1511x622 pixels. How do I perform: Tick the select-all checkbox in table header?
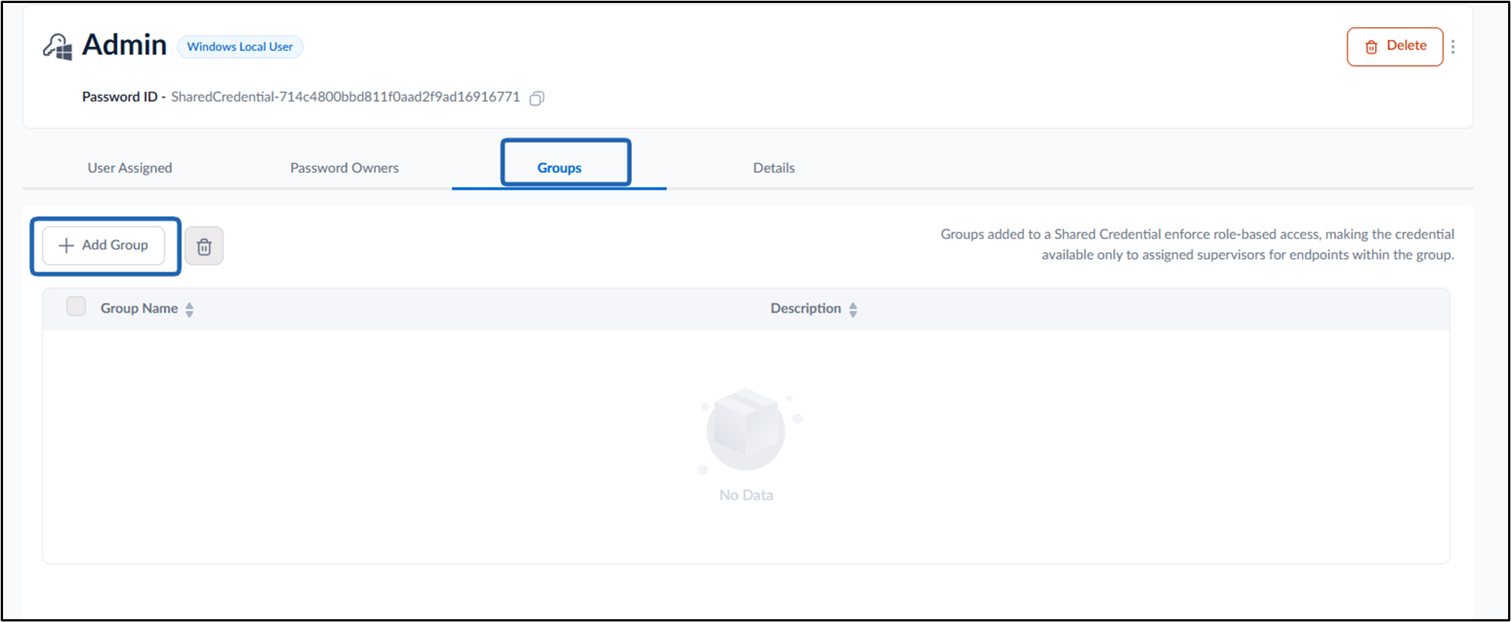coord(76,306)
